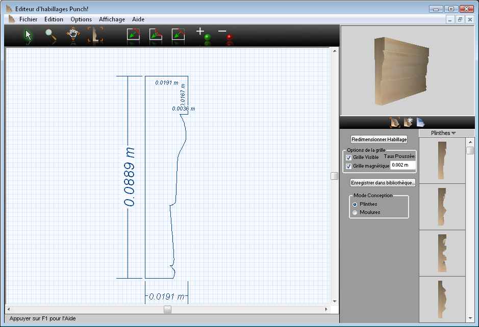Click the library list scroll up arrow
479x327 pixels.
click(470, 142)
